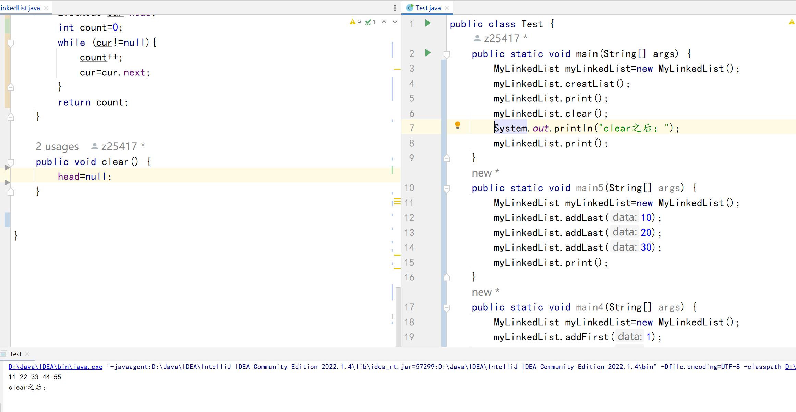Go to previous highlighted error arrow
The image size is (796, 412).
(x=384, y=22)
